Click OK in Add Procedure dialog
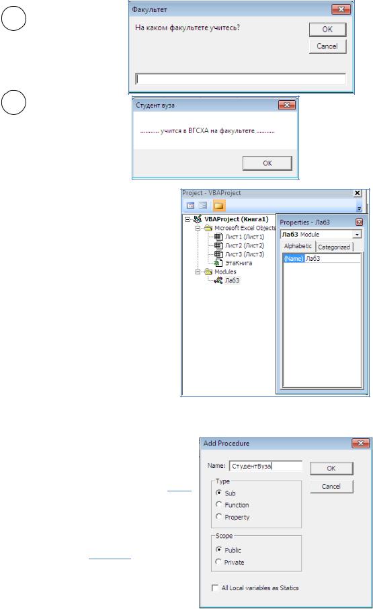The height and width of the screenshot is (609, 373). pyautogui.click(x=331, y=469)
